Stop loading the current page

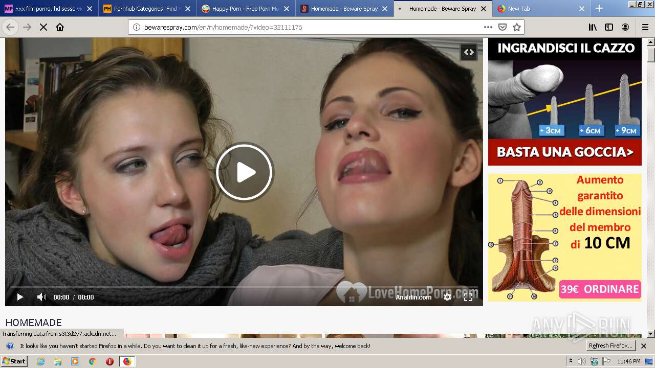43,27
